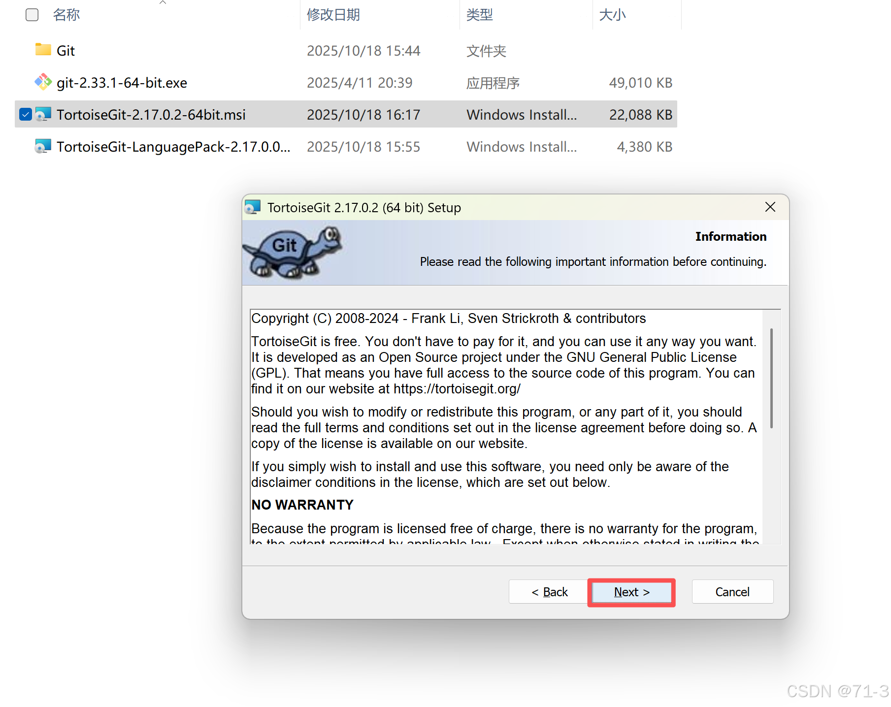Click the Git folder icon
The image size is (891, 707).
[43, 50]
